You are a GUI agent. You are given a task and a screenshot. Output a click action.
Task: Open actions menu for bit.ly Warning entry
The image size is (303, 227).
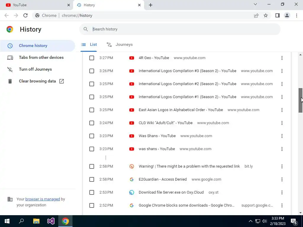tap(282, 166)
